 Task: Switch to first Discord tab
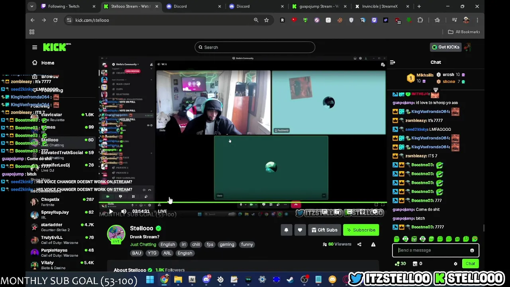[193, 6]
